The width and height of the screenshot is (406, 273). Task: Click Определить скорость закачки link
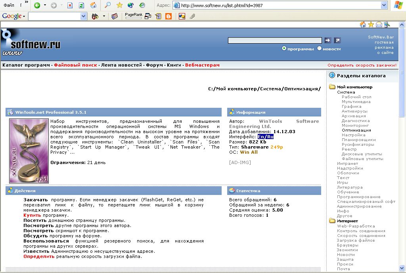pyautogui.click(x=362, y=65)
